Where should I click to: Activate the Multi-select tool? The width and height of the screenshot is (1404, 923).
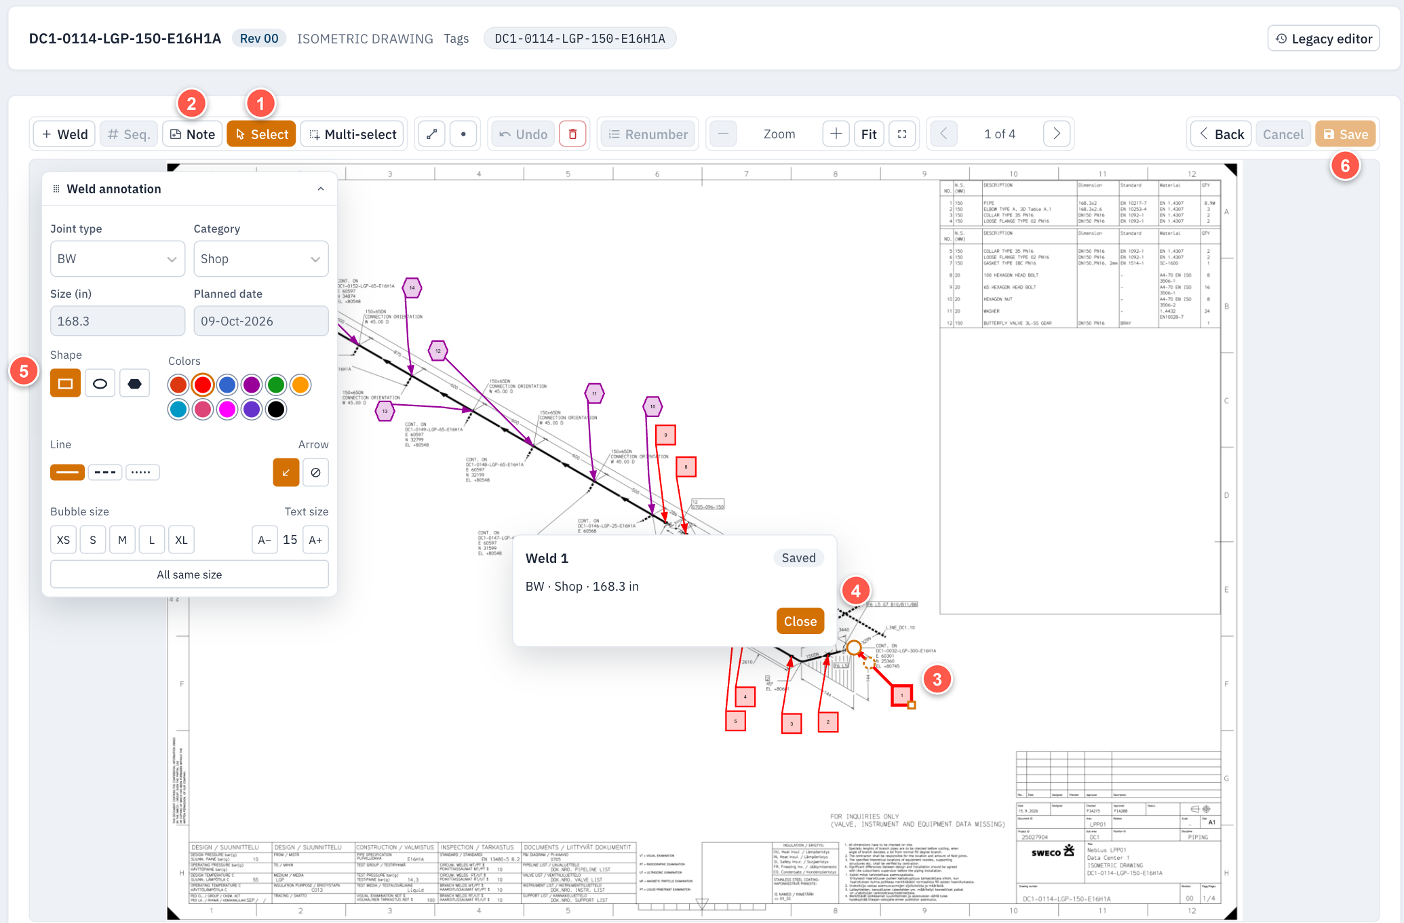pyautogui.click(x=353, y=134)
